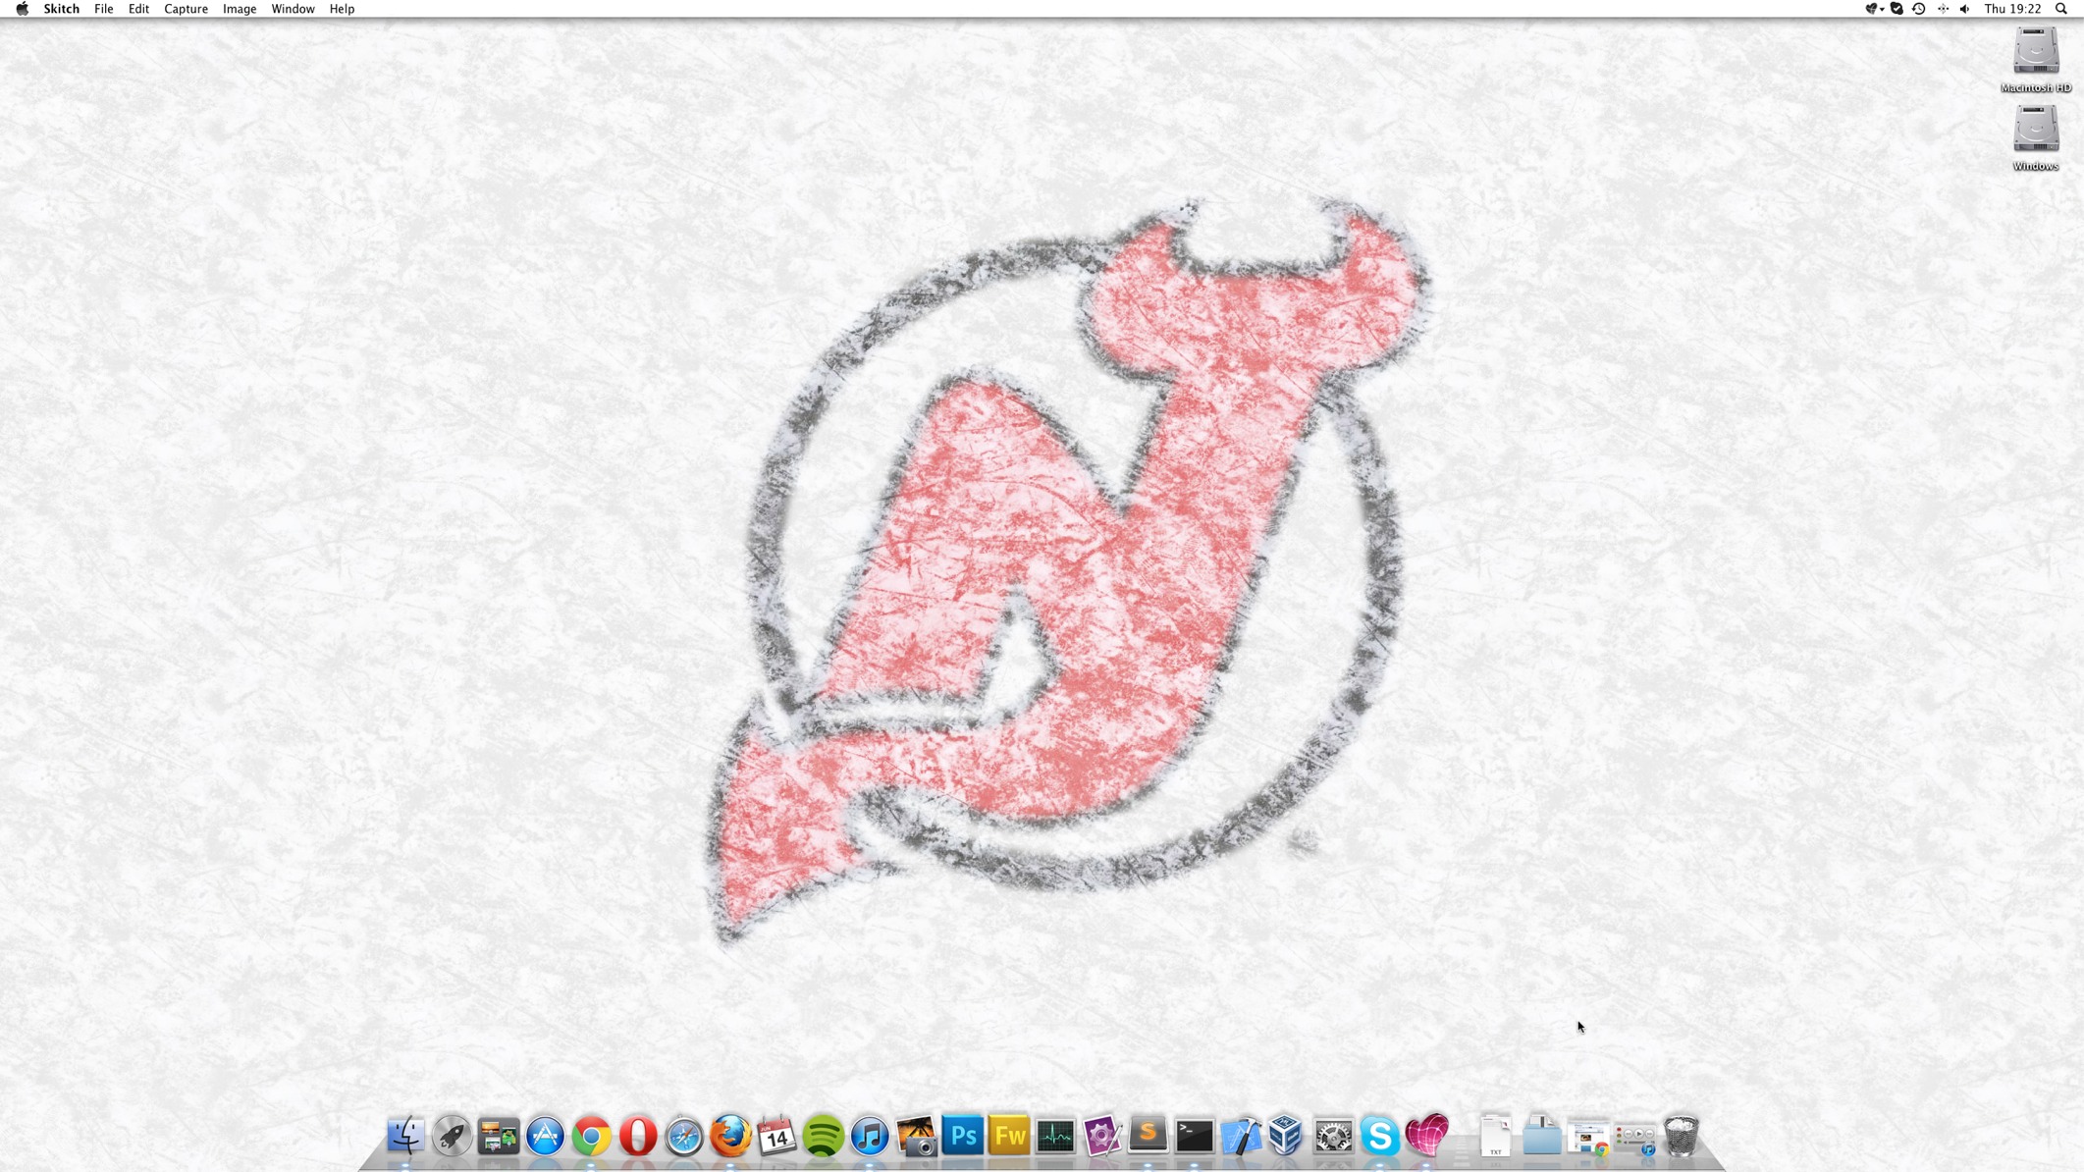Image resolution: width=2084 pixels, height=1172 pixels.
Task: Click the four-dots status menu bar icon
Action: (1943, 9)
